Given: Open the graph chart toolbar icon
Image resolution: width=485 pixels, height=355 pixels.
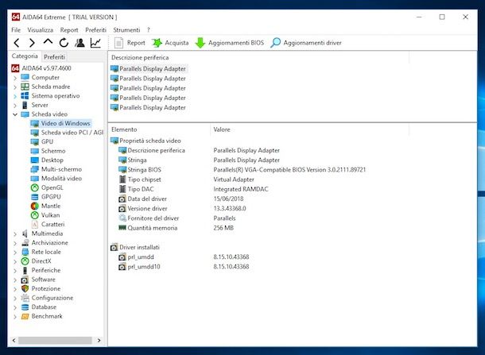Looking at the screenshot, I should (x=95, y=43).
